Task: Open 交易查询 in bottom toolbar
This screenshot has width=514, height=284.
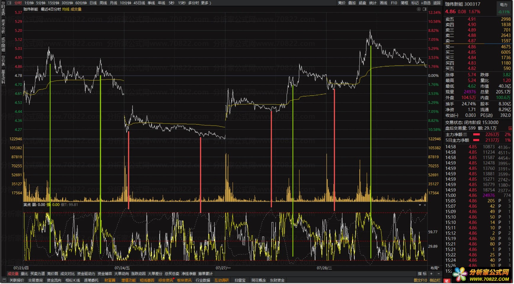Action: click(36, 280)
